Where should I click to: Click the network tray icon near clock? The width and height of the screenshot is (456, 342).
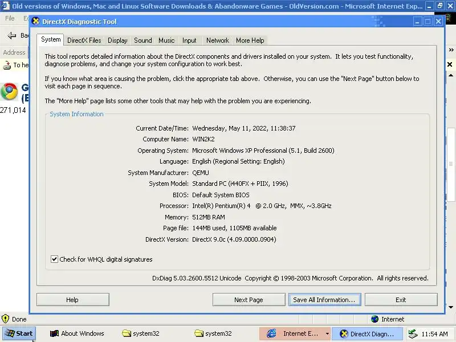point(413,334)
